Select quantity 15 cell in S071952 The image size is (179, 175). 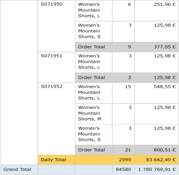123,93
